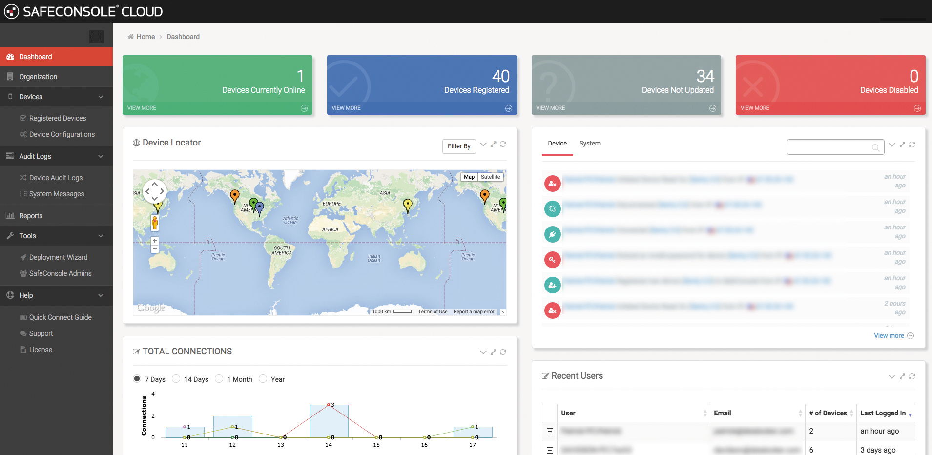Go to Organization in the sidebar
Screen dimensions: 932x455
pyautogui.click(x=56, y=77)
